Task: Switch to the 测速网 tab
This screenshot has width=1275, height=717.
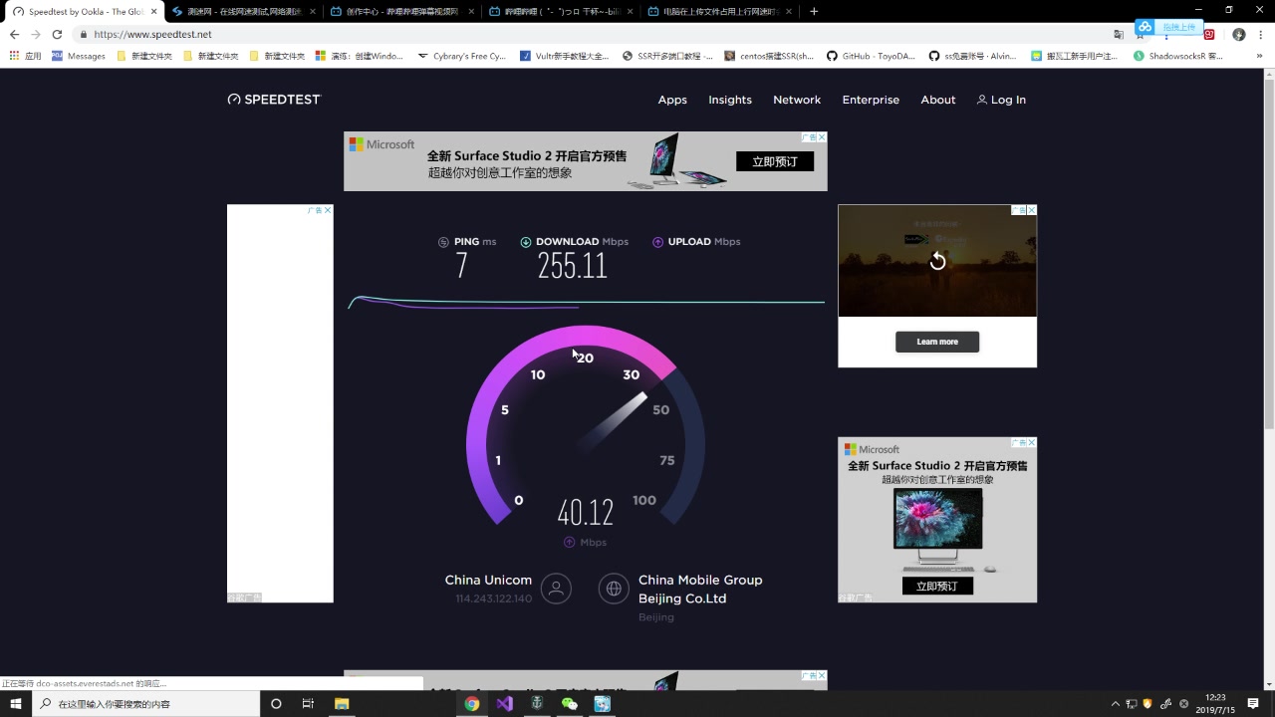Action: point(243,11)
